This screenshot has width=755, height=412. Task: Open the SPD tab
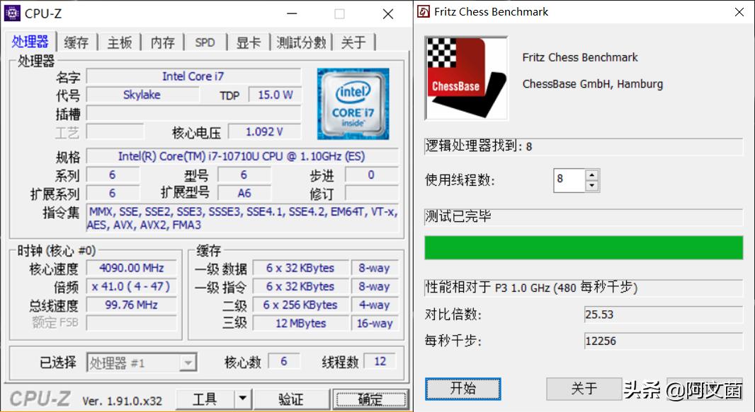(x=204, y=42)
